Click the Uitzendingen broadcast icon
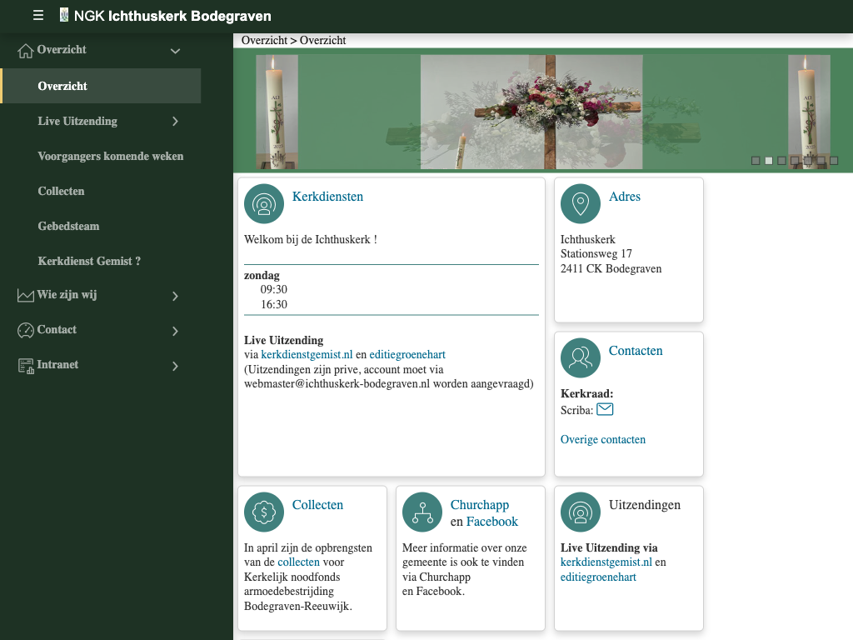Viewport: 853px width, 640px height. click(581, 512)
